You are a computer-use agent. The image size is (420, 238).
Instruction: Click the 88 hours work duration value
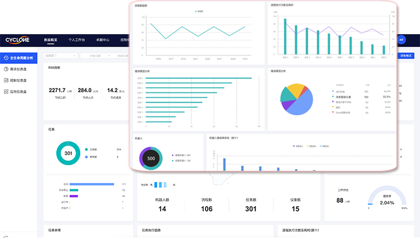coord(340,200)
